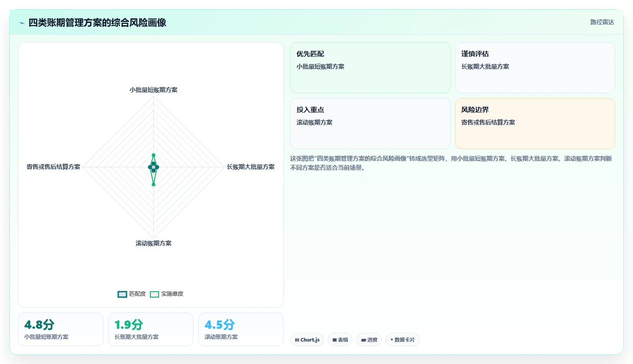Click the lowest green radar data point
This screenshot has height=364, width=633.
coord(154,185)
